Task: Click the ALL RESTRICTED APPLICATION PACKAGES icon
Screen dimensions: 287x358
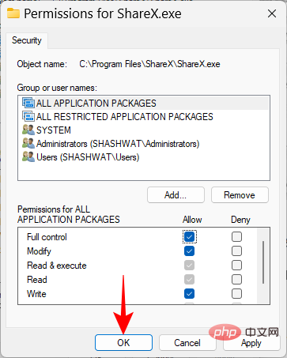Action: point(28,116)
